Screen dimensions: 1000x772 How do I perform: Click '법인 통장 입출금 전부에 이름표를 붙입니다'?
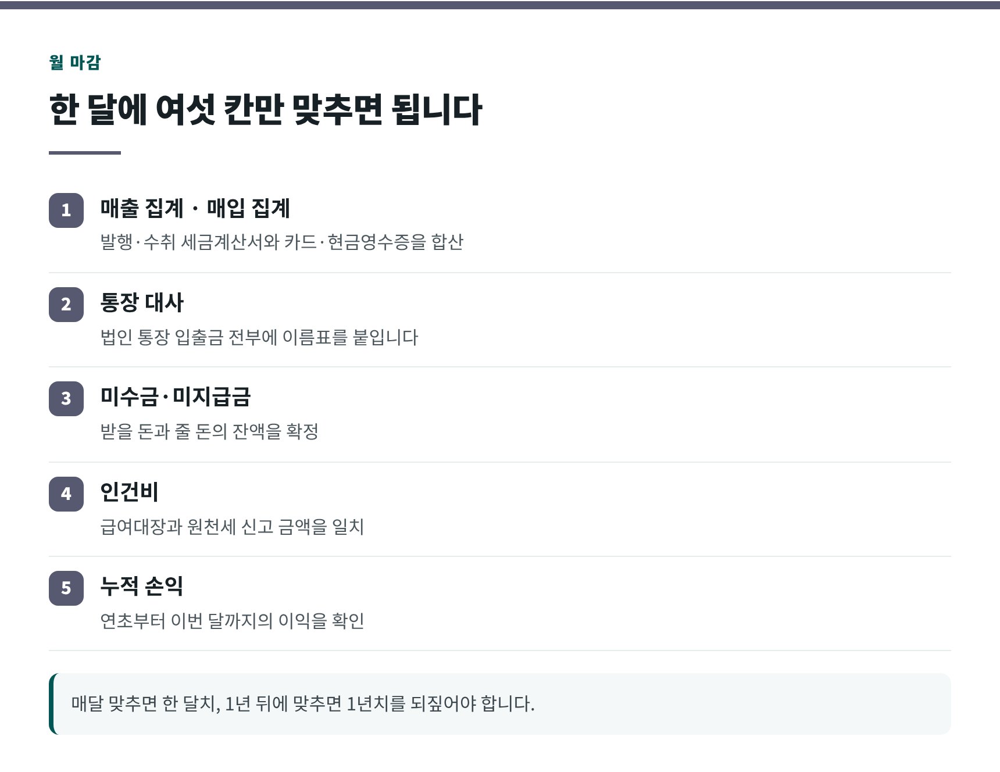(259, 337)
